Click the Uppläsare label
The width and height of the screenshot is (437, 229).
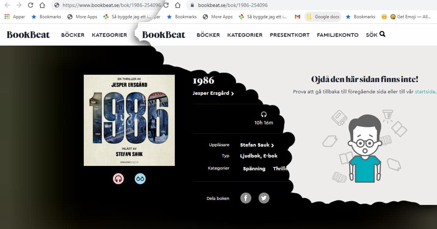point(219,145)
